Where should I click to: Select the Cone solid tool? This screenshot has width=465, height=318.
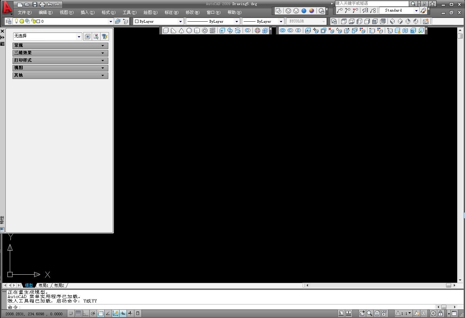point(181,30)
